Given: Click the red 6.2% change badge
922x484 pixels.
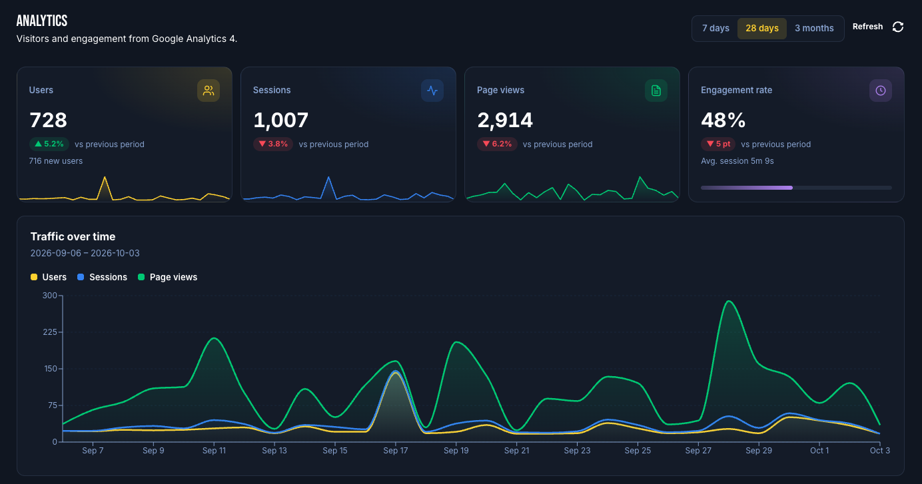Looking at the screenshot, I should pos(497,144).
